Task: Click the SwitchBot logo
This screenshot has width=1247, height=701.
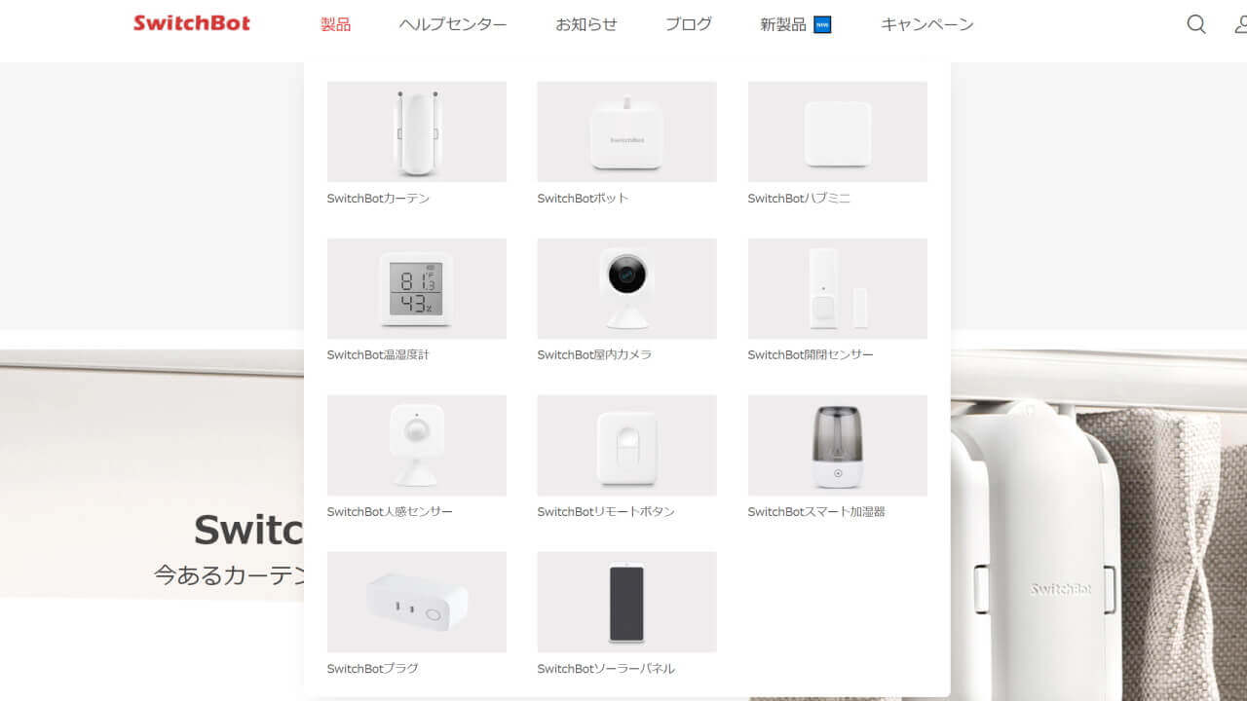Action: 192,23
